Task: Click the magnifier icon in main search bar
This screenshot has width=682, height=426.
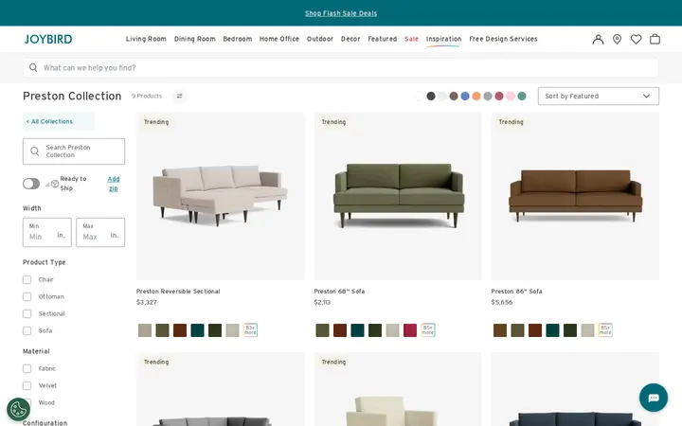Action: pyautogui.click(x=33, y=67)
